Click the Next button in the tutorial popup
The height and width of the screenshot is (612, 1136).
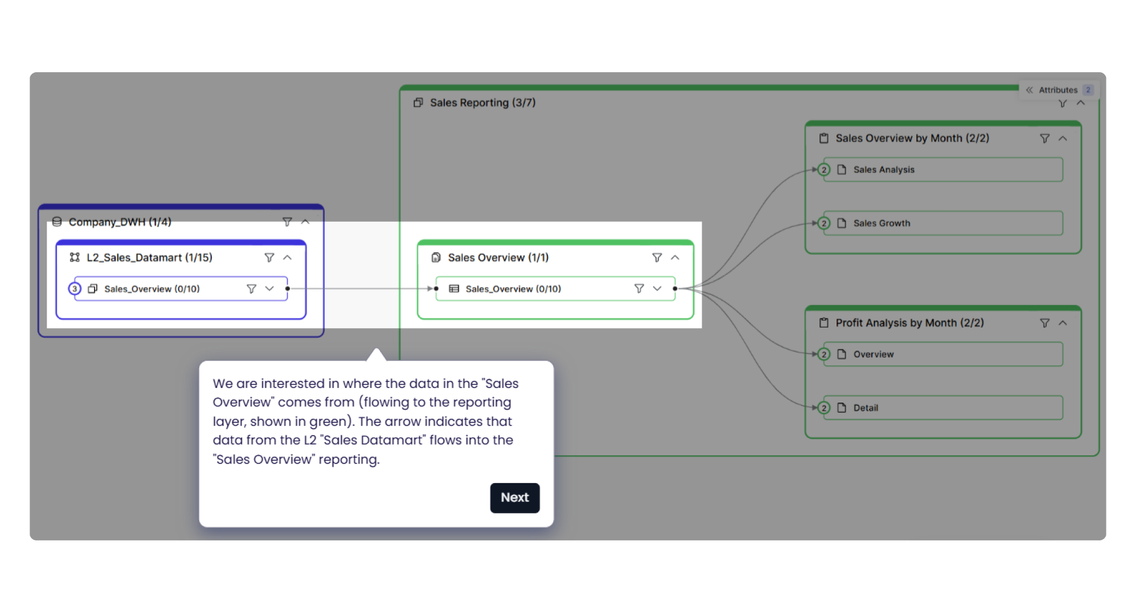pos(514,498)
